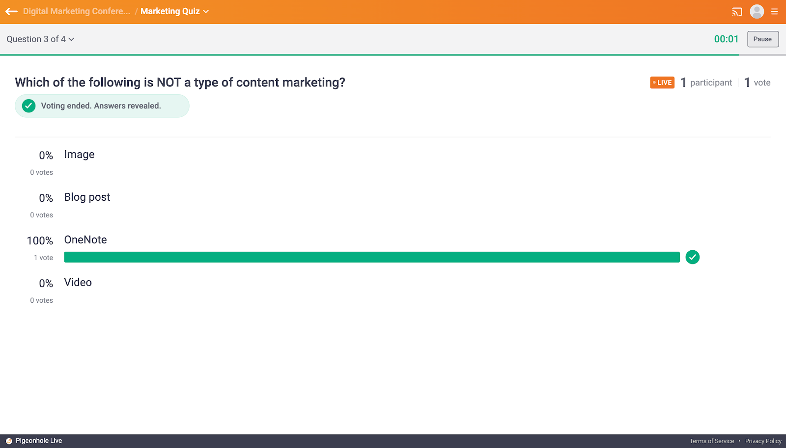Pause the quiz timer
The height and width of the screenshot is (448, 786).
click(x=762, y=39)
